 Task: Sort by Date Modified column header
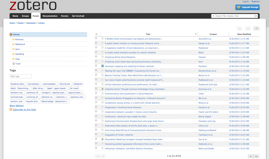coord(244,34)
